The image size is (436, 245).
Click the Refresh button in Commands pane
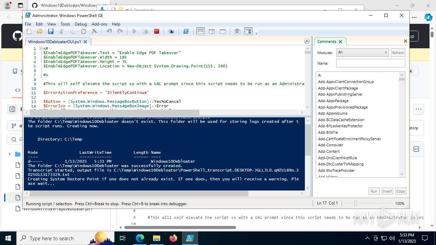[398, 53]
